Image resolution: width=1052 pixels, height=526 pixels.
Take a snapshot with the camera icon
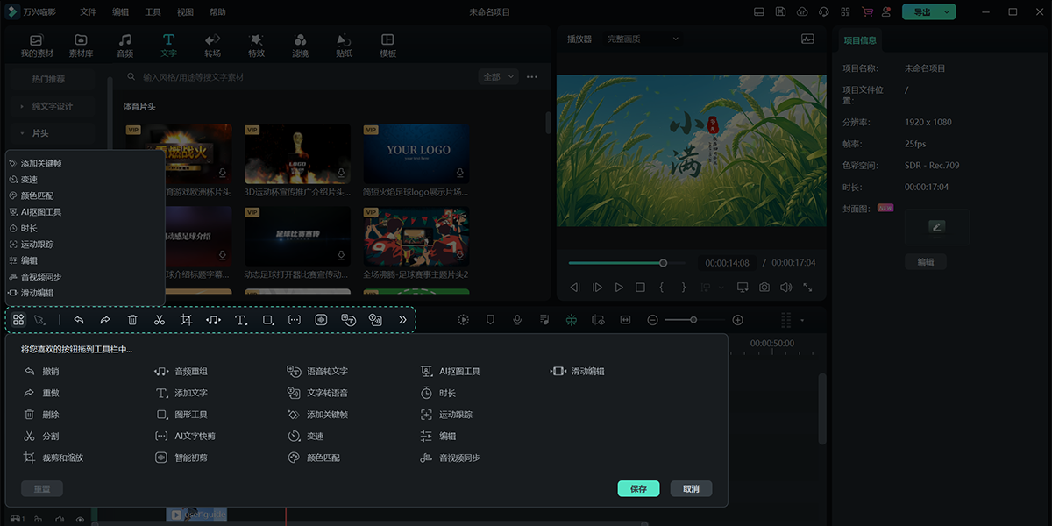tap(764, 288)
